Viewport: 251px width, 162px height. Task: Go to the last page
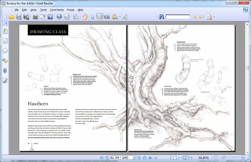pyautogui.click(x=145, y=158)
